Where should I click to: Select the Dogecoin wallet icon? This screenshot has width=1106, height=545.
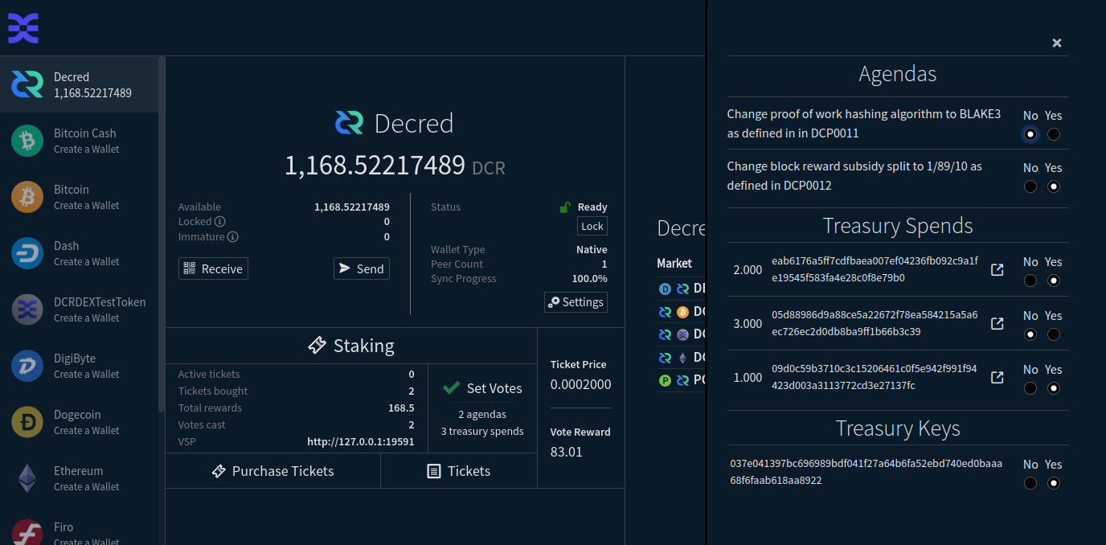pos(27,421)
